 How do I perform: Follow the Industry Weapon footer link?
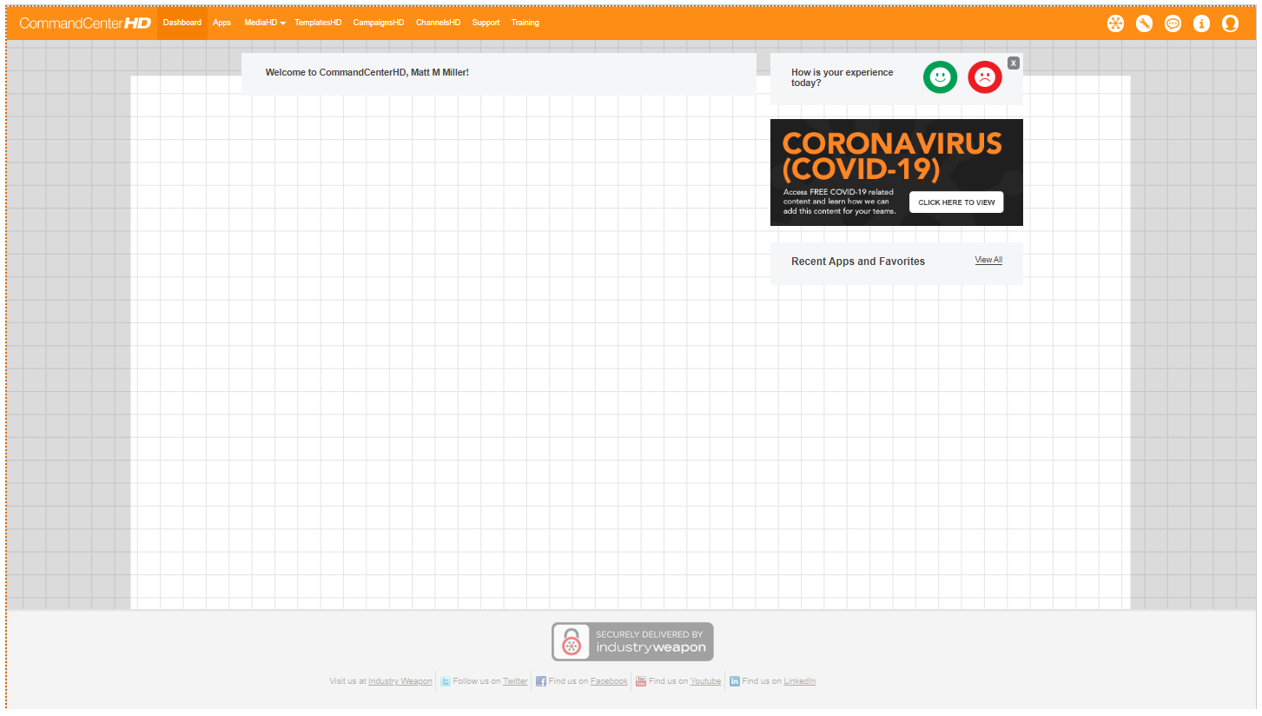[400, 681]
